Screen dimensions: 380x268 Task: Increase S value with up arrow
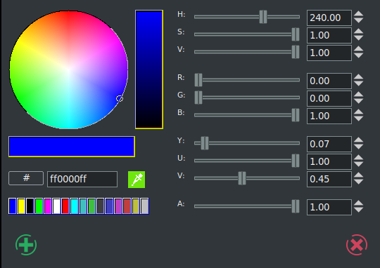pyautogui.click(x=358, y=32)
